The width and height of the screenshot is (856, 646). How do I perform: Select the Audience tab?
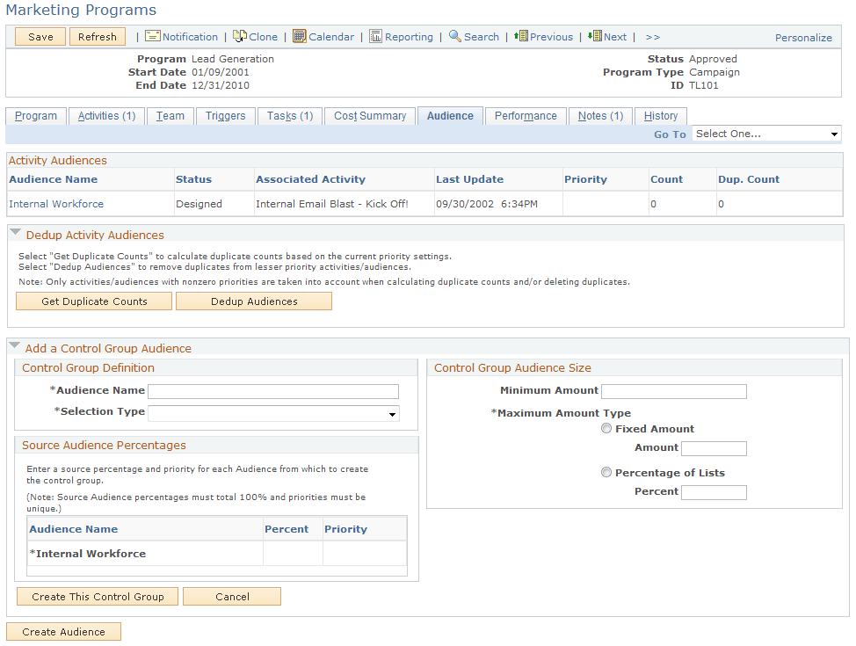click(450, 116)
